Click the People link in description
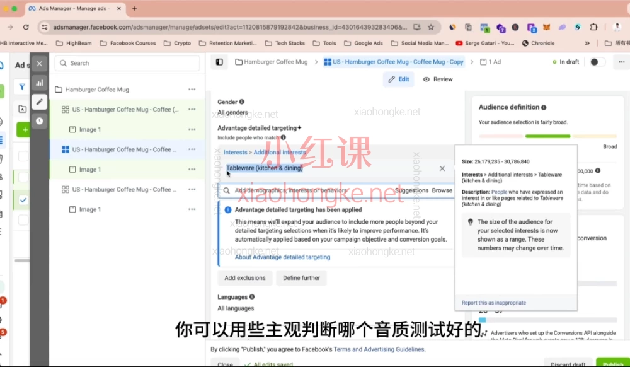 tap(499, 192)
